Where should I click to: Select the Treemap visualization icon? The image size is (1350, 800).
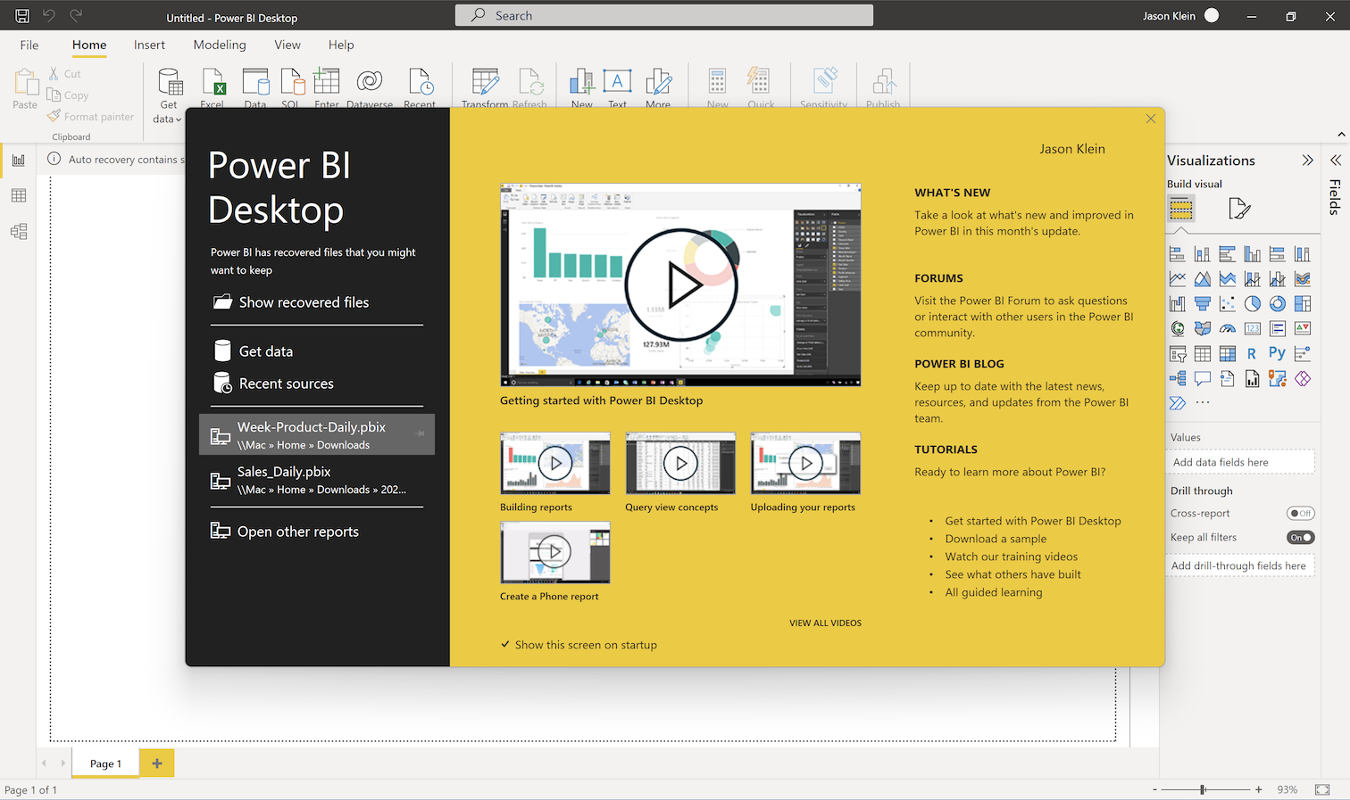click(x=1303, y=304)
